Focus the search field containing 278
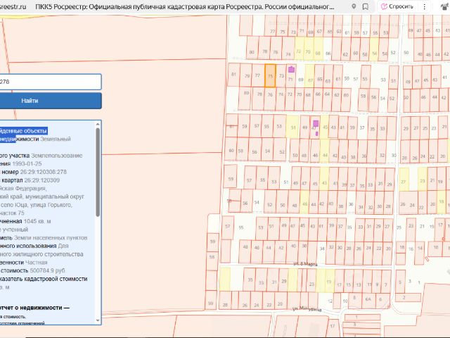450x338 pixels. point(50,82)
